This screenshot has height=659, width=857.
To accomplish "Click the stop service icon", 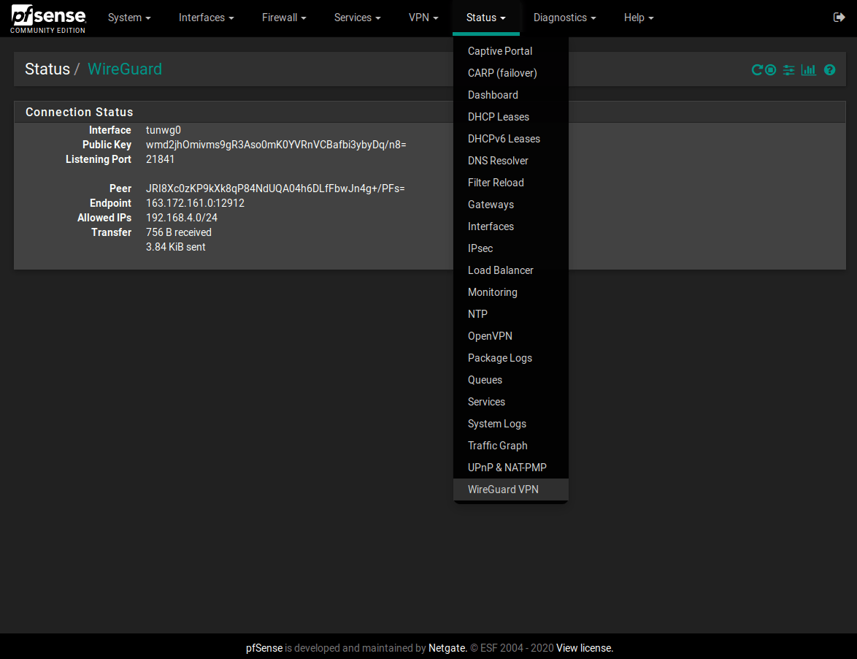I will click(770, 70).
